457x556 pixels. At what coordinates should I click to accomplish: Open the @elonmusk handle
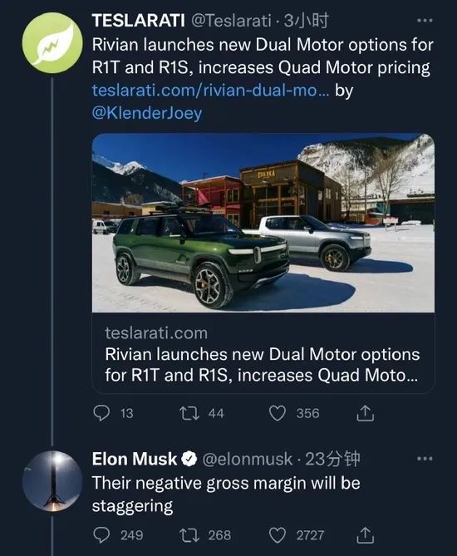pos(248,459)
